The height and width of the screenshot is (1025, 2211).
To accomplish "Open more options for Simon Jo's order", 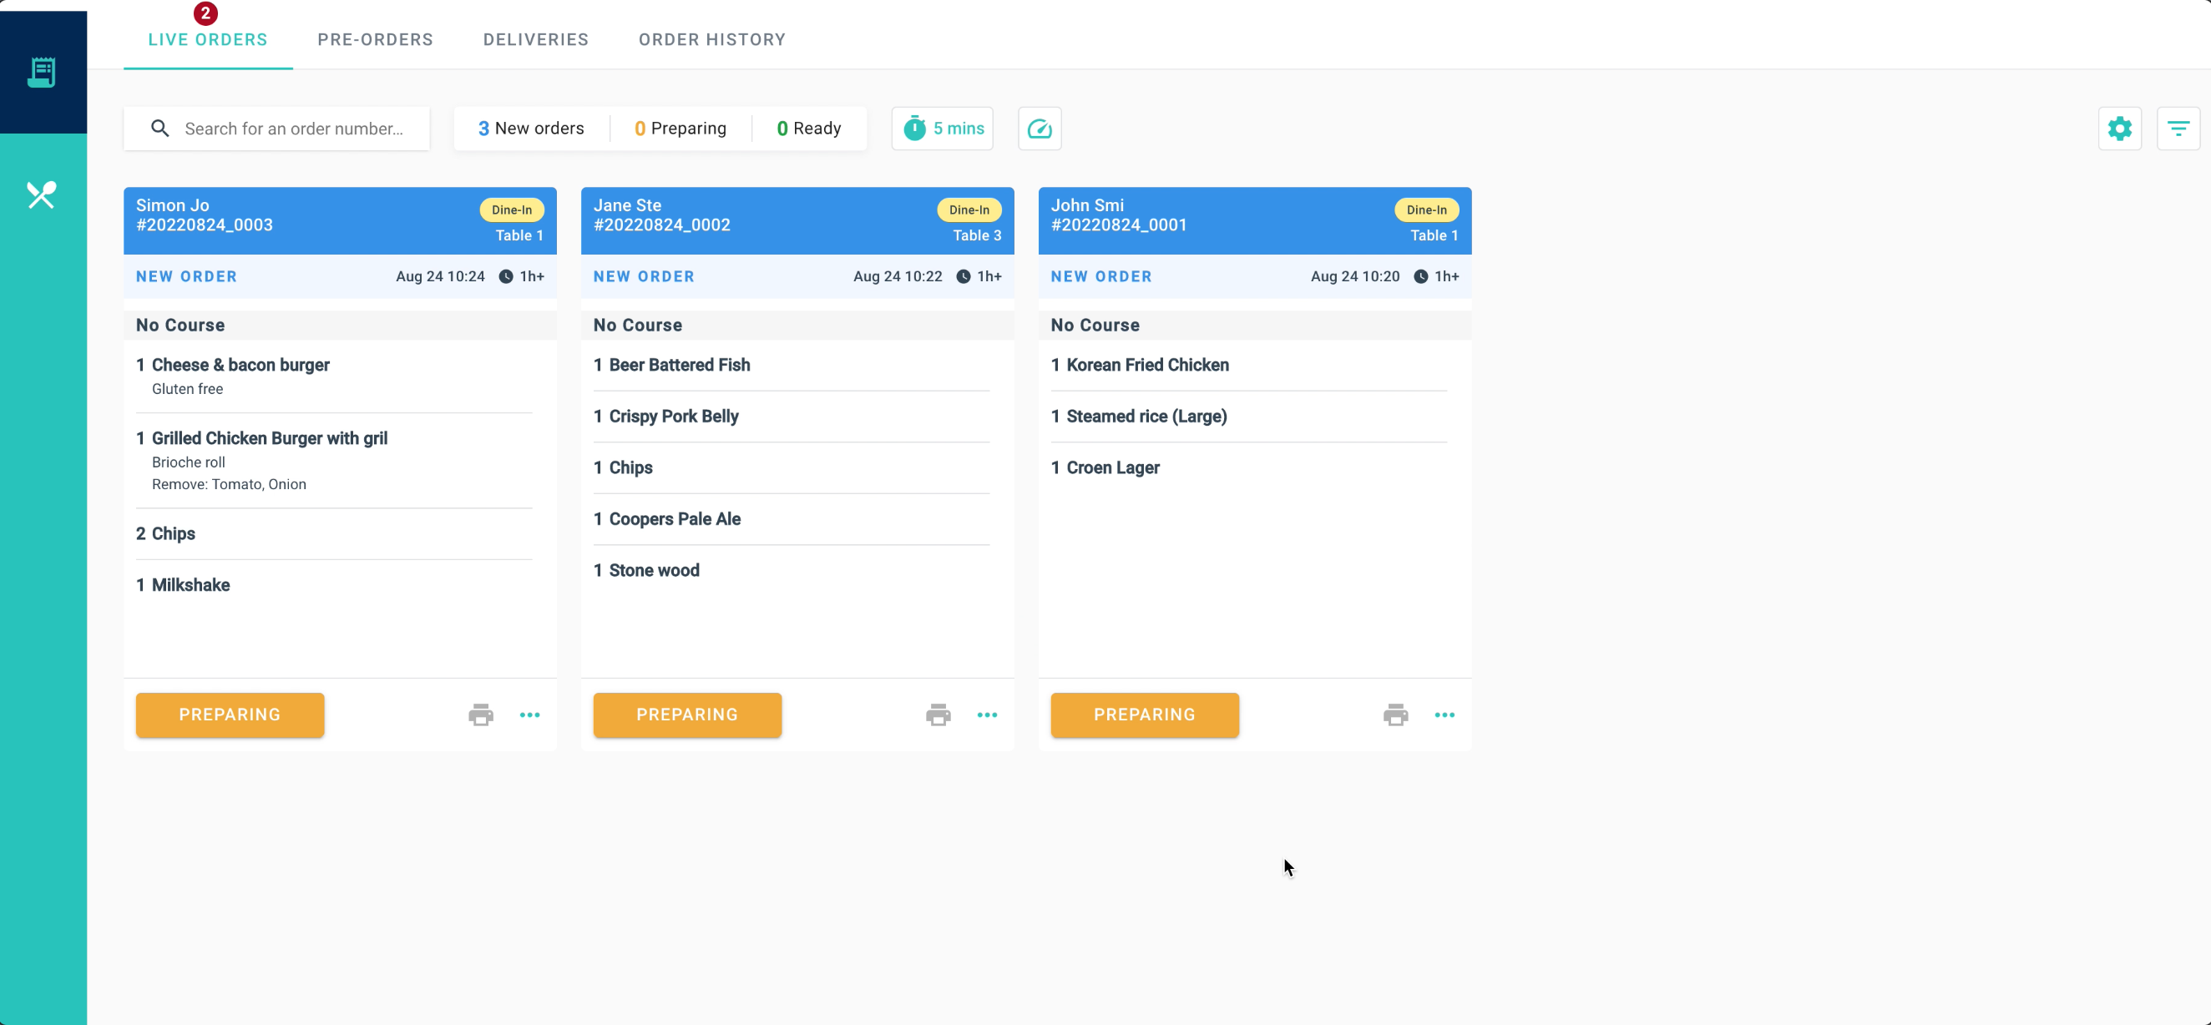I will tap(529, 714).
